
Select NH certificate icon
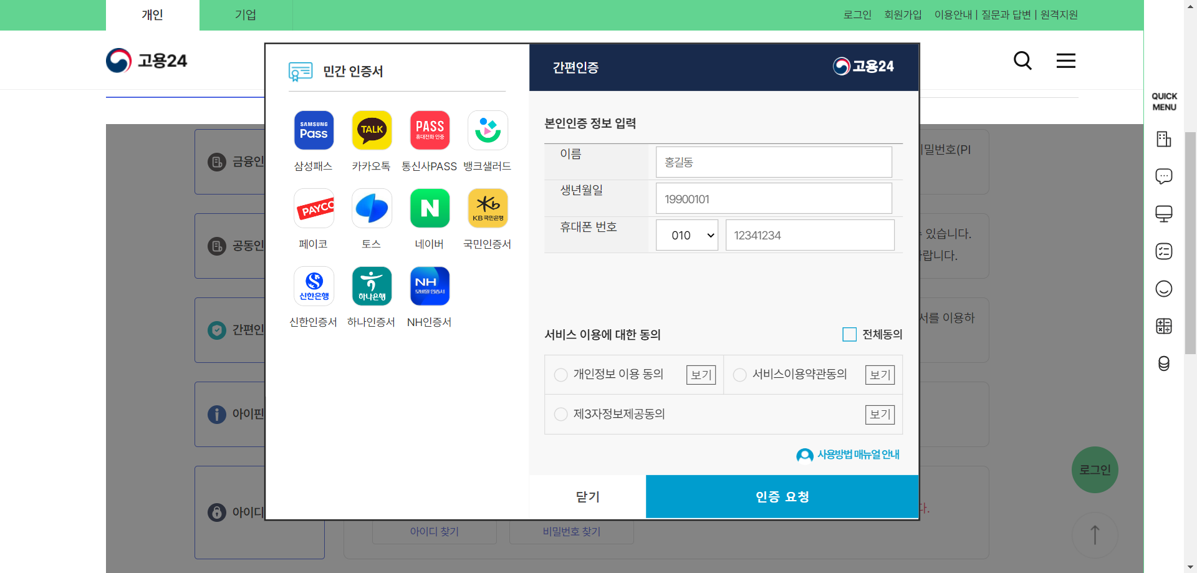point(430,286)
